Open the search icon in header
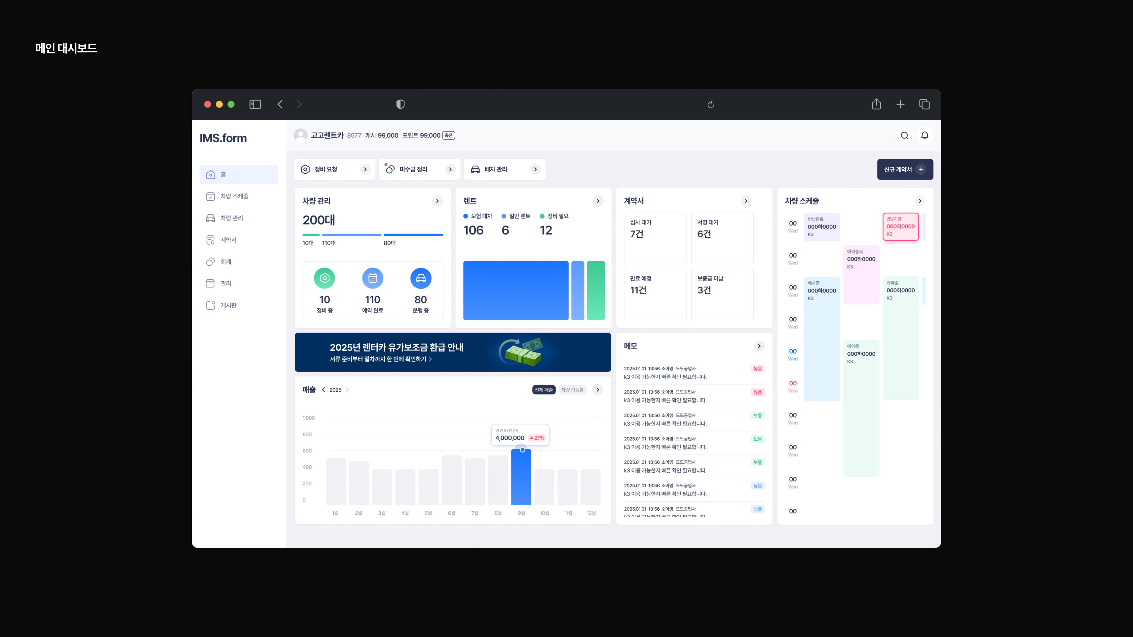This screenshot has height=637, width=1133. (x=904, y=135)
